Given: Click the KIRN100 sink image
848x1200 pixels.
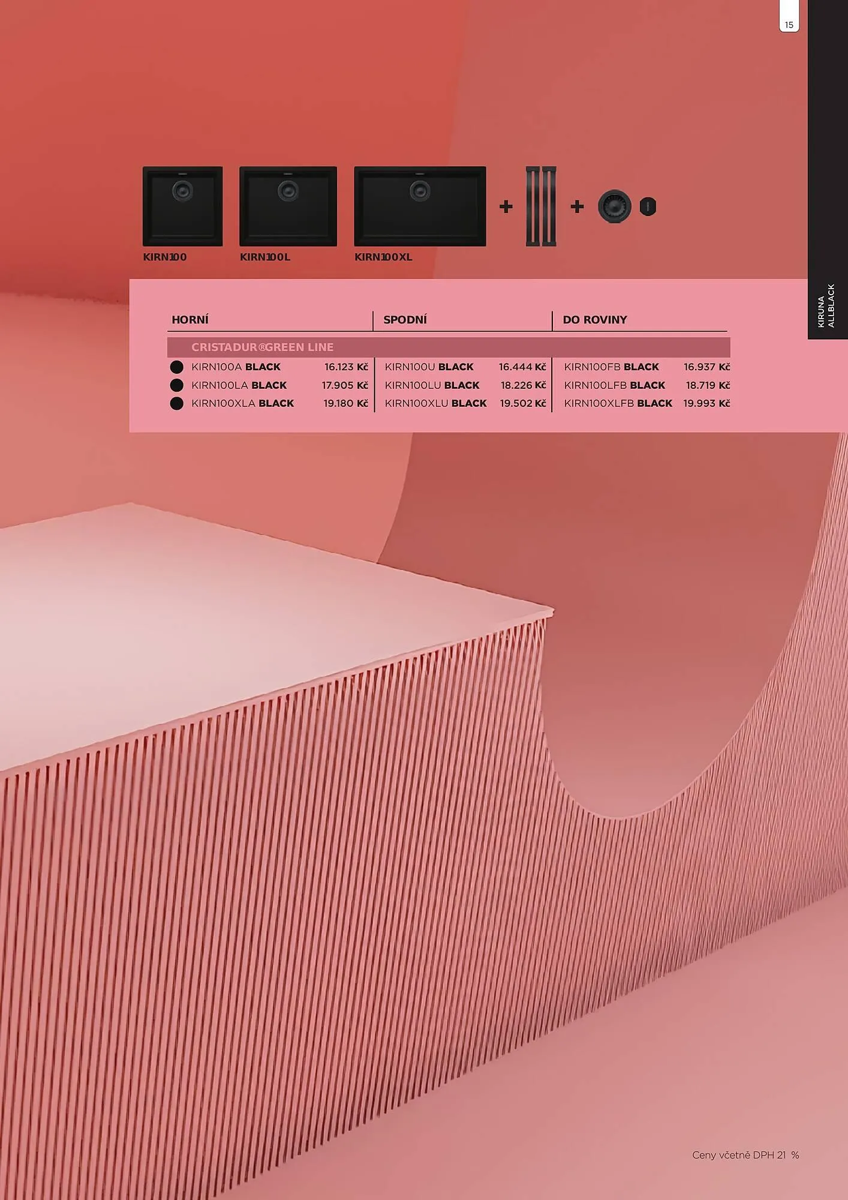Looking at the screenshot, I should point(182,206).
